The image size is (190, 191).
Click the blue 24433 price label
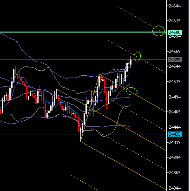click(175, 134)
